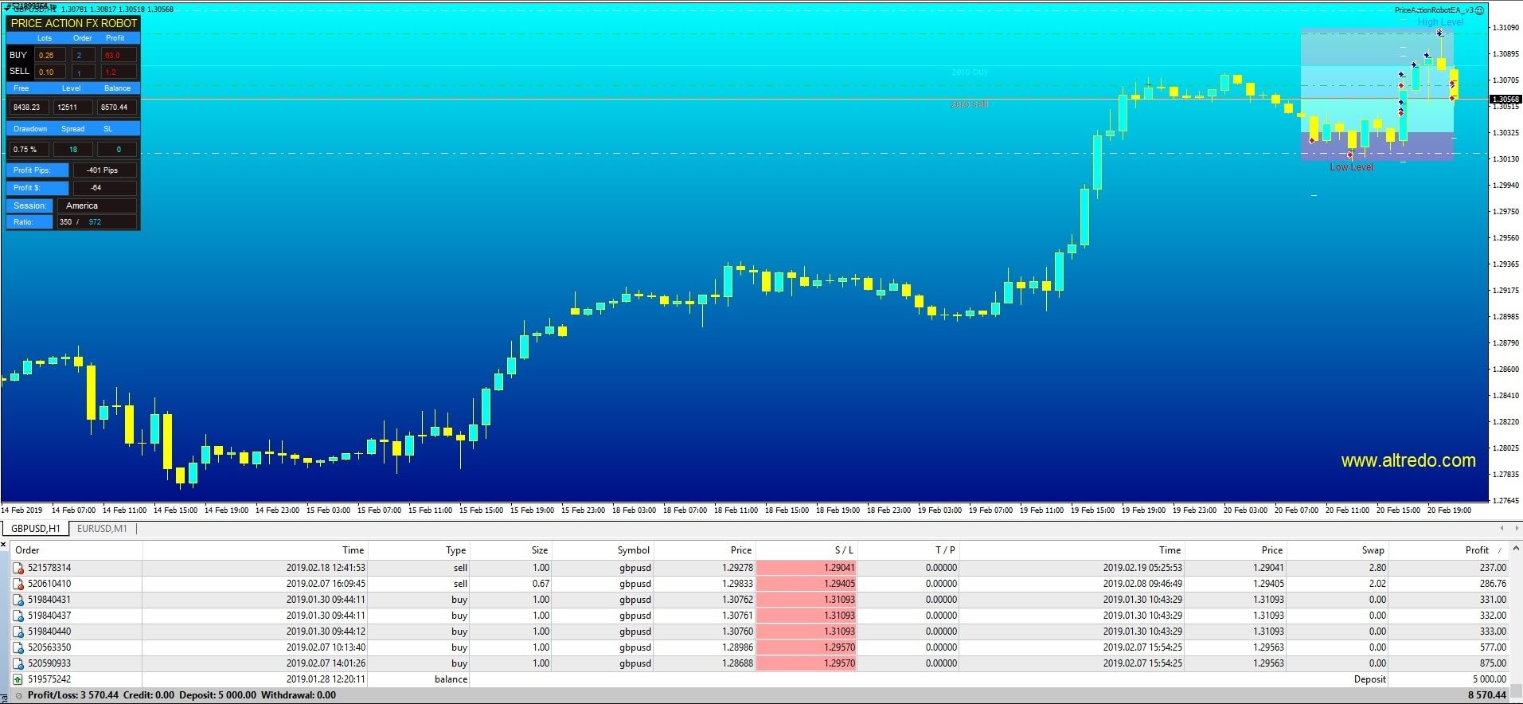Screen dimensions: 1523x704
Task: Click the High Level chart label
Action: click(x=1440, y=22)
